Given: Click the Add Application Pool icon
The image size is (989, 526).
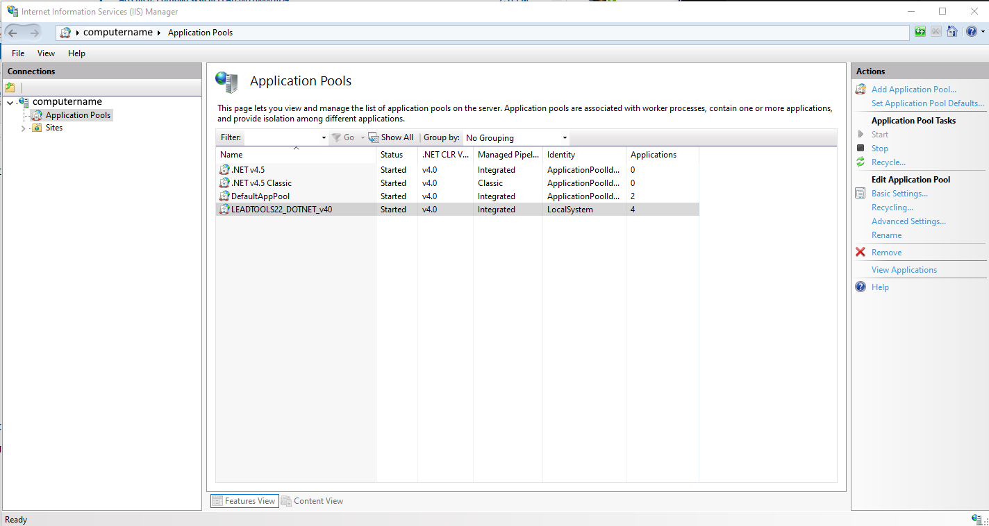Looking at the screenshot, I should [861, 90].
